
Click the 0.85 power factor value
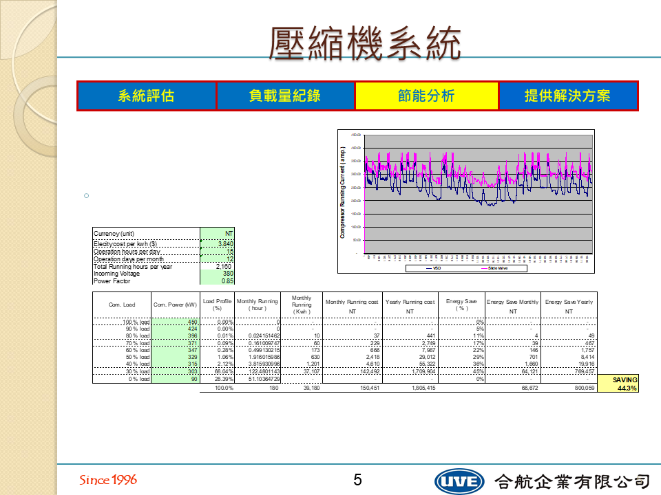217,280
